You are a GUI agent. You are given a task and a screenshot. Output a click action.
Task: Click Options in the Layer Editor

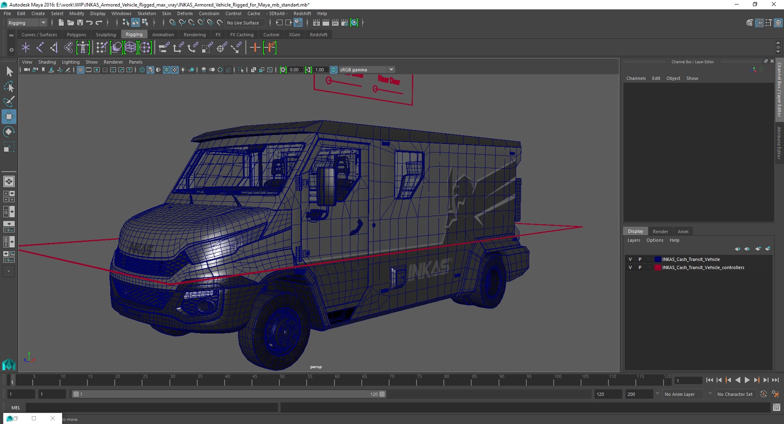[x=655, y=240]
